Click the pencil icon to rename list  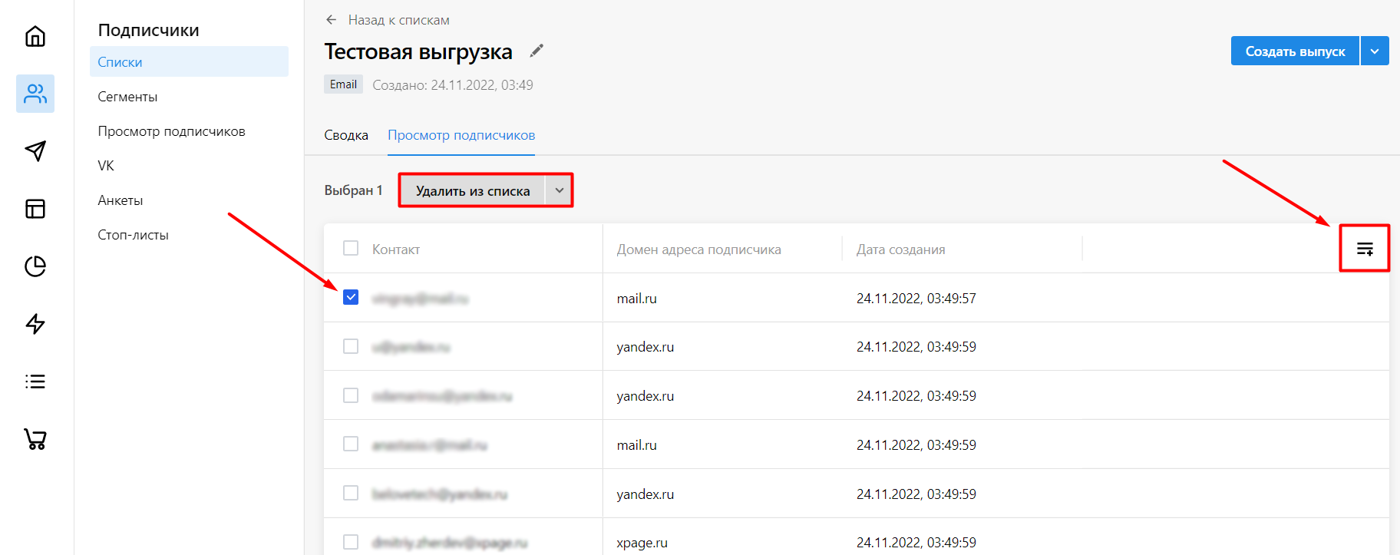(537, 51)
